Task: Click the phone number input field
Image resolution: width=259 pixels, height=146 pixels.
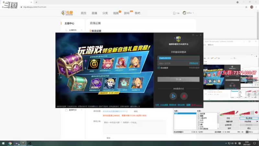Action: point(178,58)
